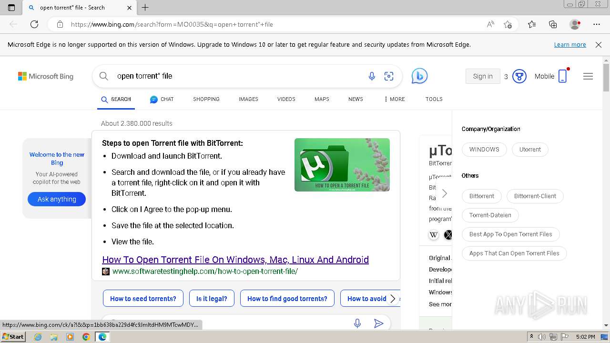
Task: Click the Sign in button
Action: click(x=483, y=76)
